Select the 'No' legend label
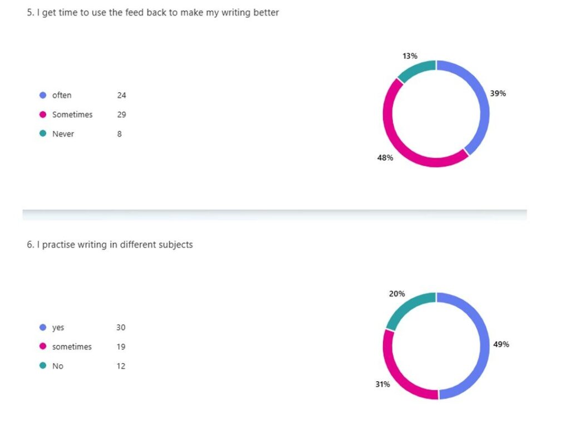This screenshot has height=429, width=570. 57,366
